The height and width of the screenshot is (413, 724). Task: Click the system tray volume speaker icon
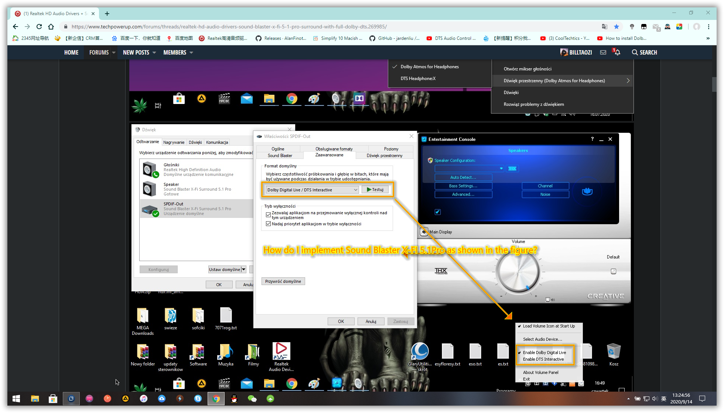point(655,399)
